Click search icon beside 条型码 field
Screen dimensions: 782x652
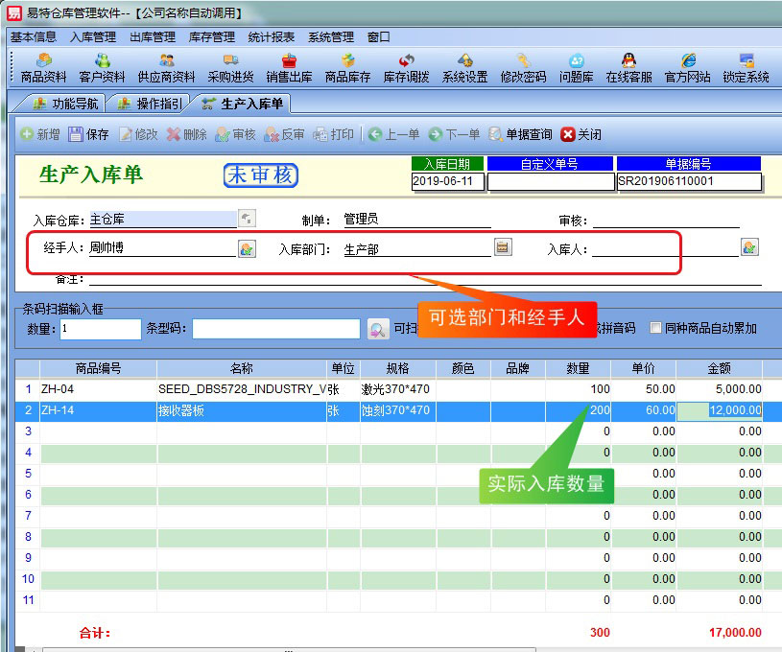(378, 329)
